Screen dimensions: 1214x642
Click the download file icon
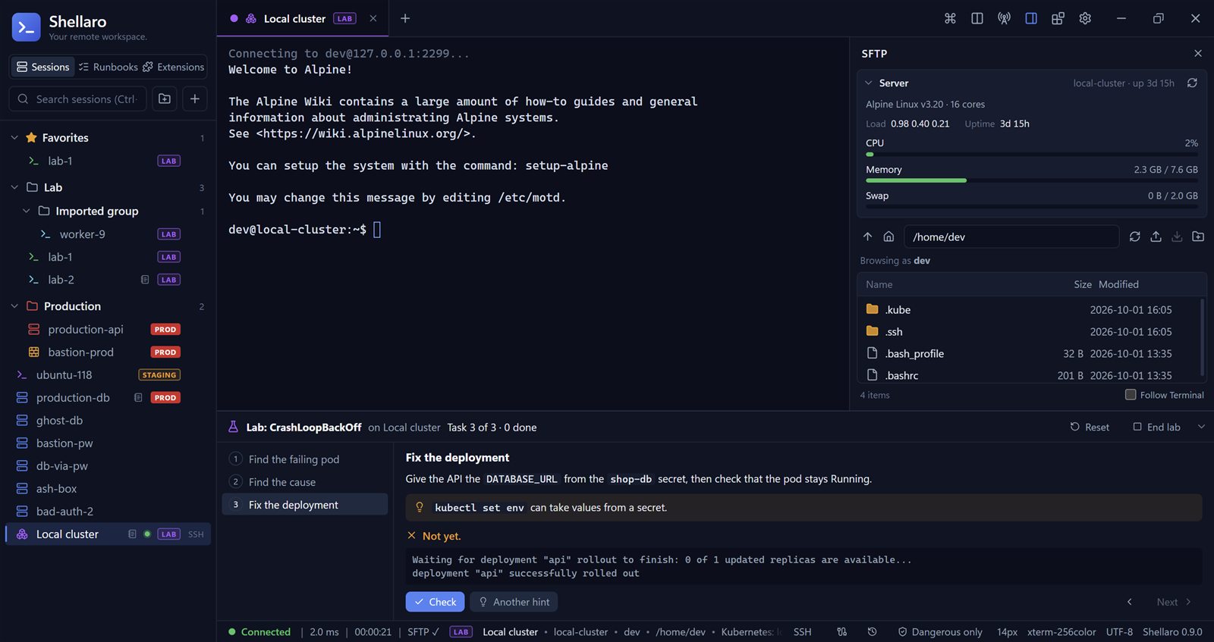[1177, 236]
